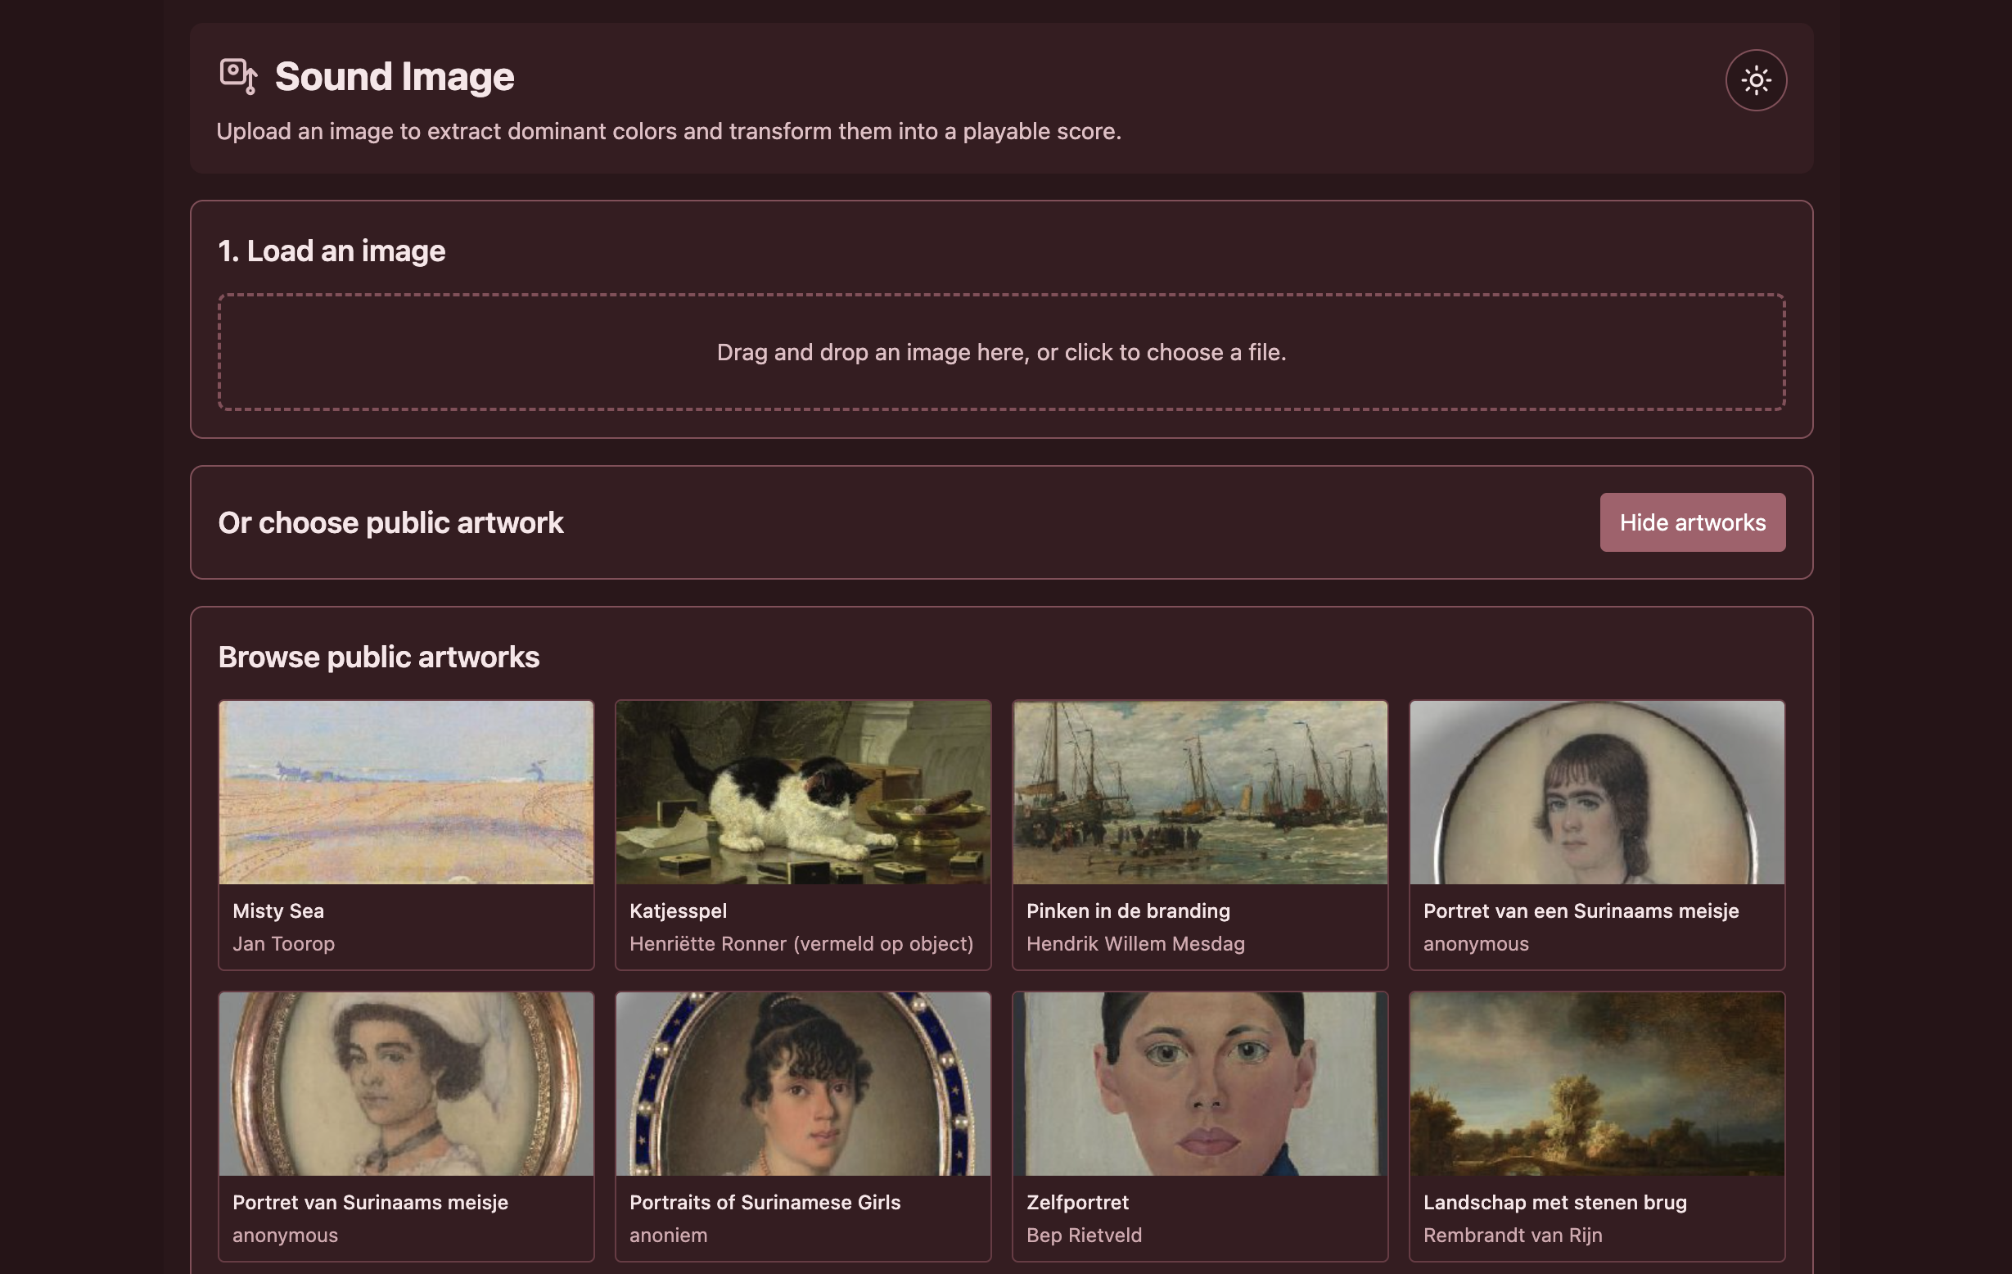
Task: Pick Pinken in de branding seascape
Action: [x=1199, y=791]
